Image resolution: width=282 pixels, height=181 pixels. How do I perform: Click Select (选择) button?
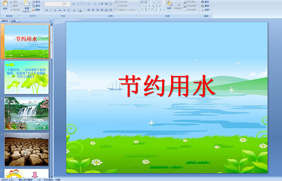(x=206, y=10)
